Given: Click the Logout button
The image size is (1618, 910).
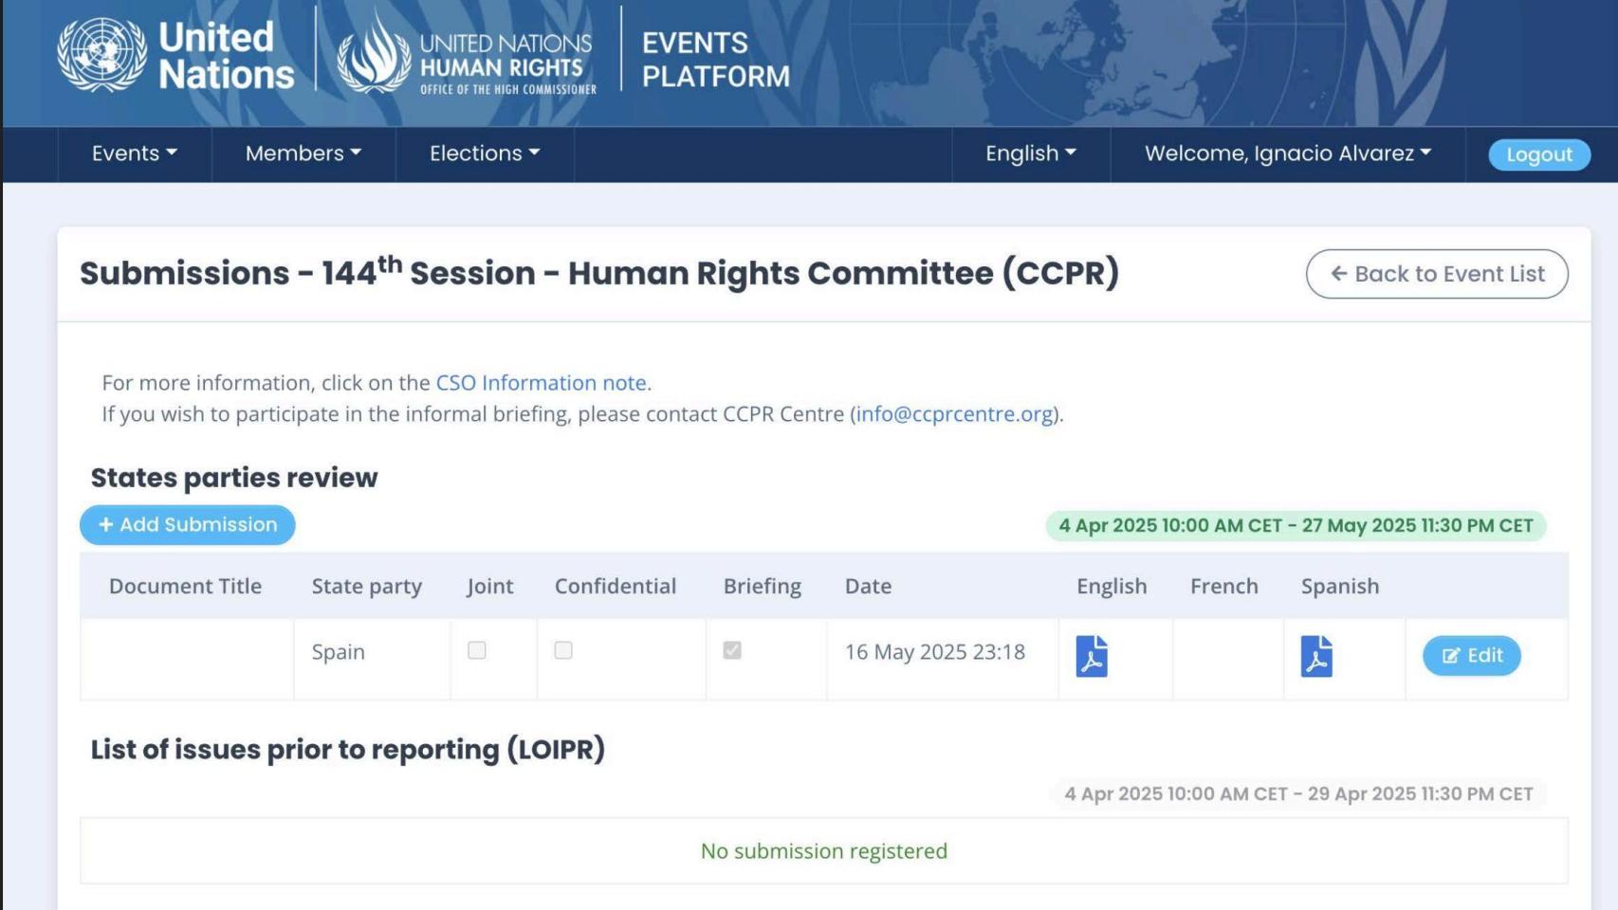Looking at the screenshot, I should [x=1539, y=155].
